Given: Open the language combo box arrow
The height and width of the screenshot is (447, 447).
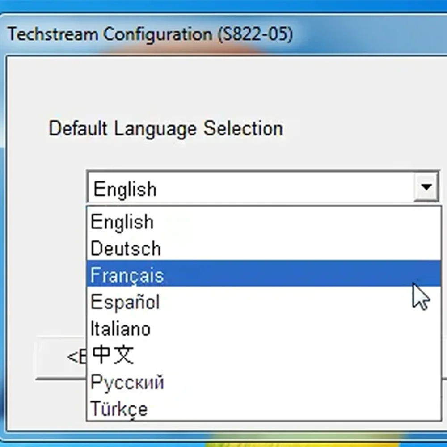Looking at the screenshot, I should pyautogui.click(x=426, y=188).
